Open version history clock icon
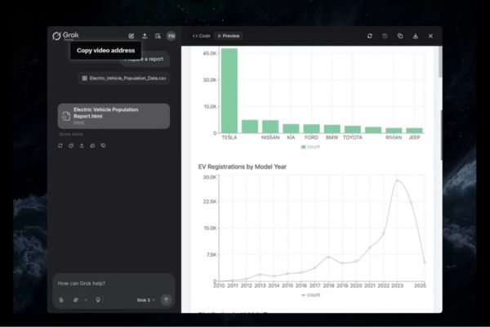 click(x=385, y=36)
